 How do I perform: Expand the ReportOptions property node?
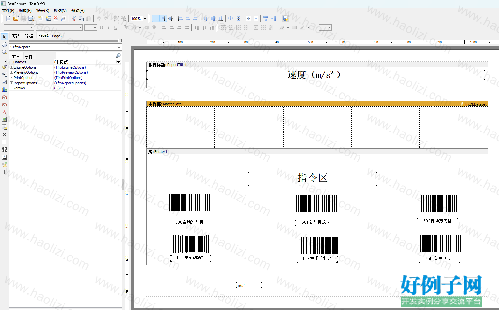[11, 83]
